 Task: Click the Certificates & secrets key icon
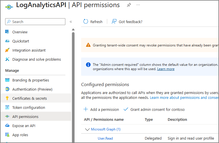[x=7, y=98]
